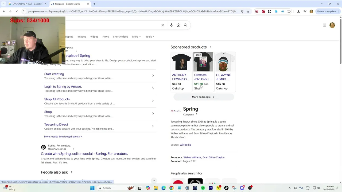Click the address bar URL field
Viewport: 342px width, 192px height.
(133, 11)
